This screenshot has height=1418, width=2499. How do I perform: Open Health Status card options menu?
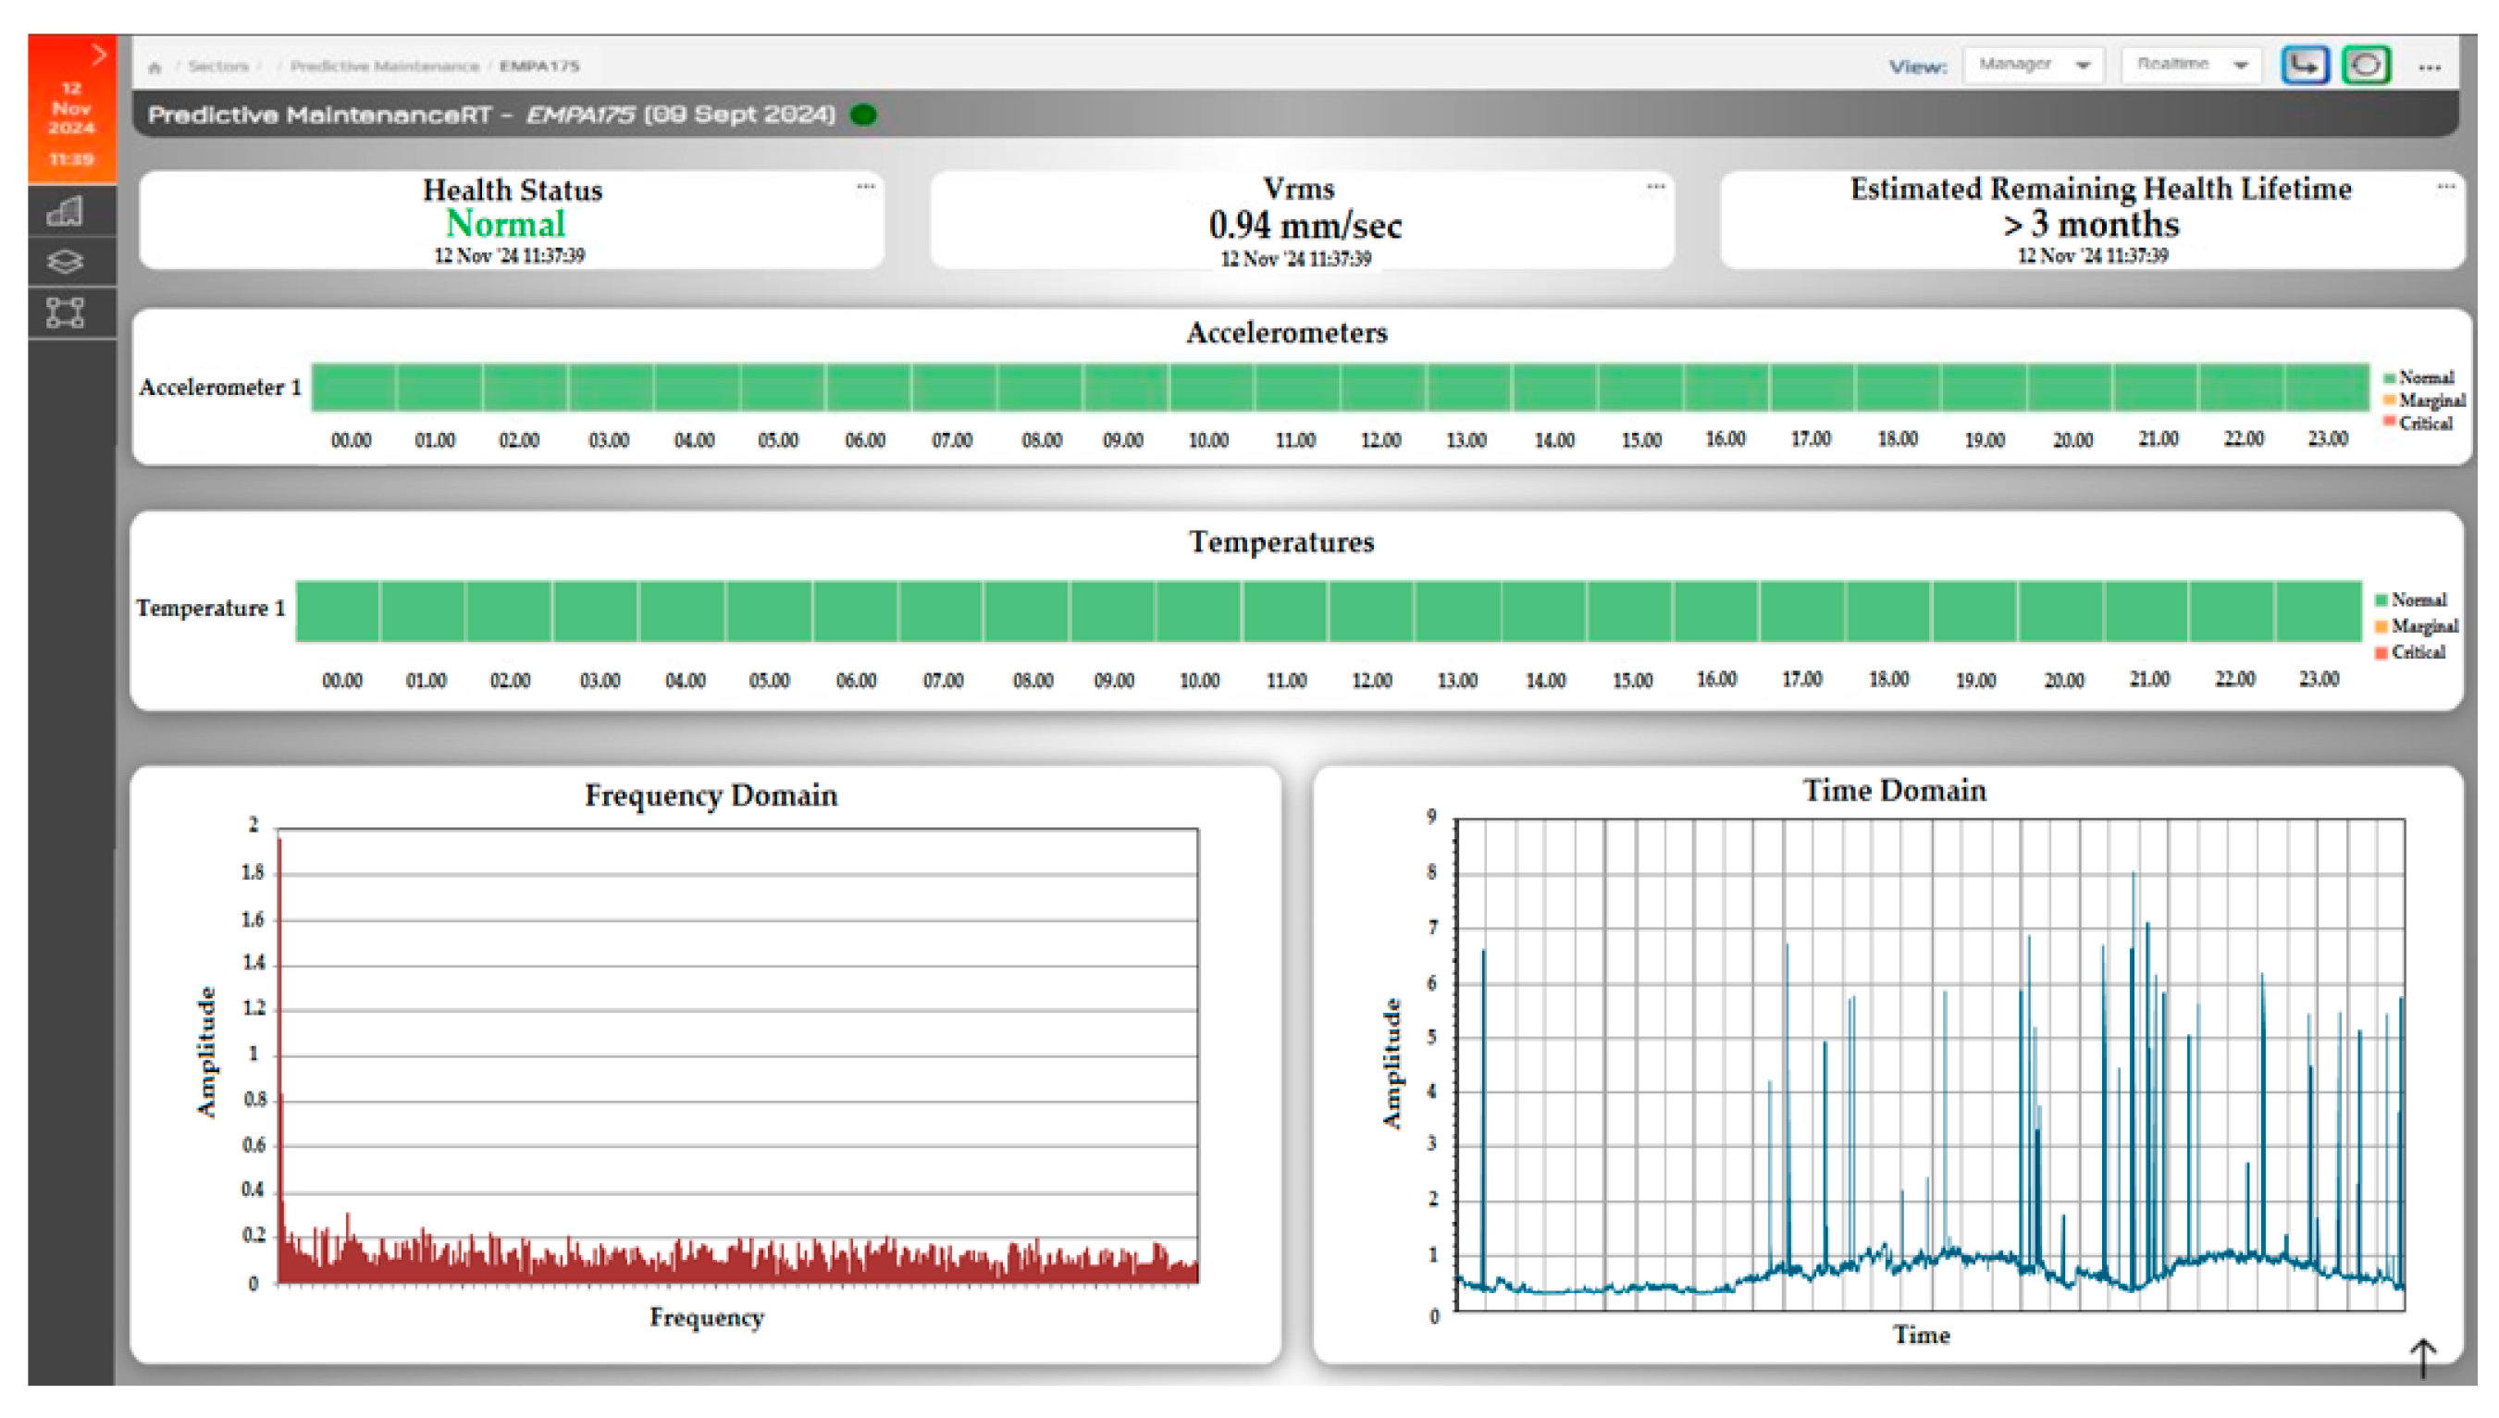pyautogui.click(x=865, y=186)
